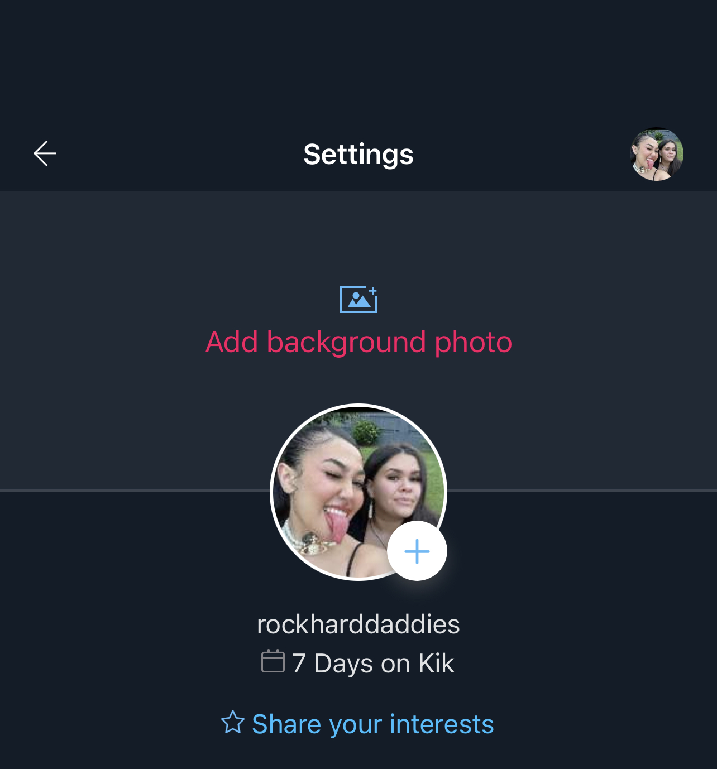
Task: Click the word interests in blue link
Action: [x=442, y=724]
